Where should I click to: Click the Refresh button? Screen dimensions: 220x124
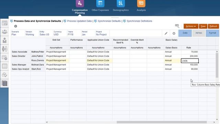[x=213, y=26]
